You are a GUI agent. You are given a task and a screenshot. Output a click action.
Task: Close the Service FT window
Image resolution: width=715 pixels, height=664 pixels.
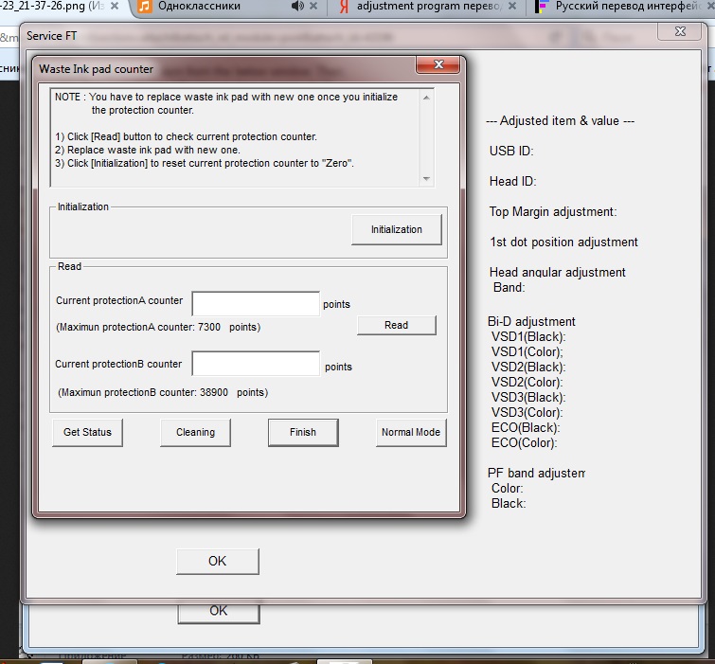[x=679, y=31]
